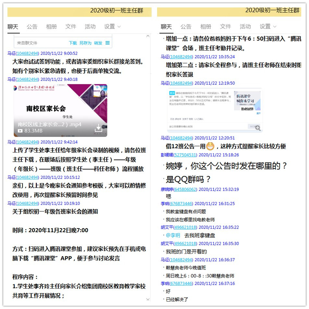Click 马征 sender link at 10:19:10
Viewport: 309px width, 309px height.
pyautogui.click(x=23, y=204)
